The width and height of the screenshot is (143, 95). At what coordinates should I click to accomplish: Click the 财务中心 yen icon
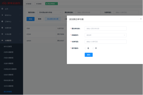click(2, 15)
